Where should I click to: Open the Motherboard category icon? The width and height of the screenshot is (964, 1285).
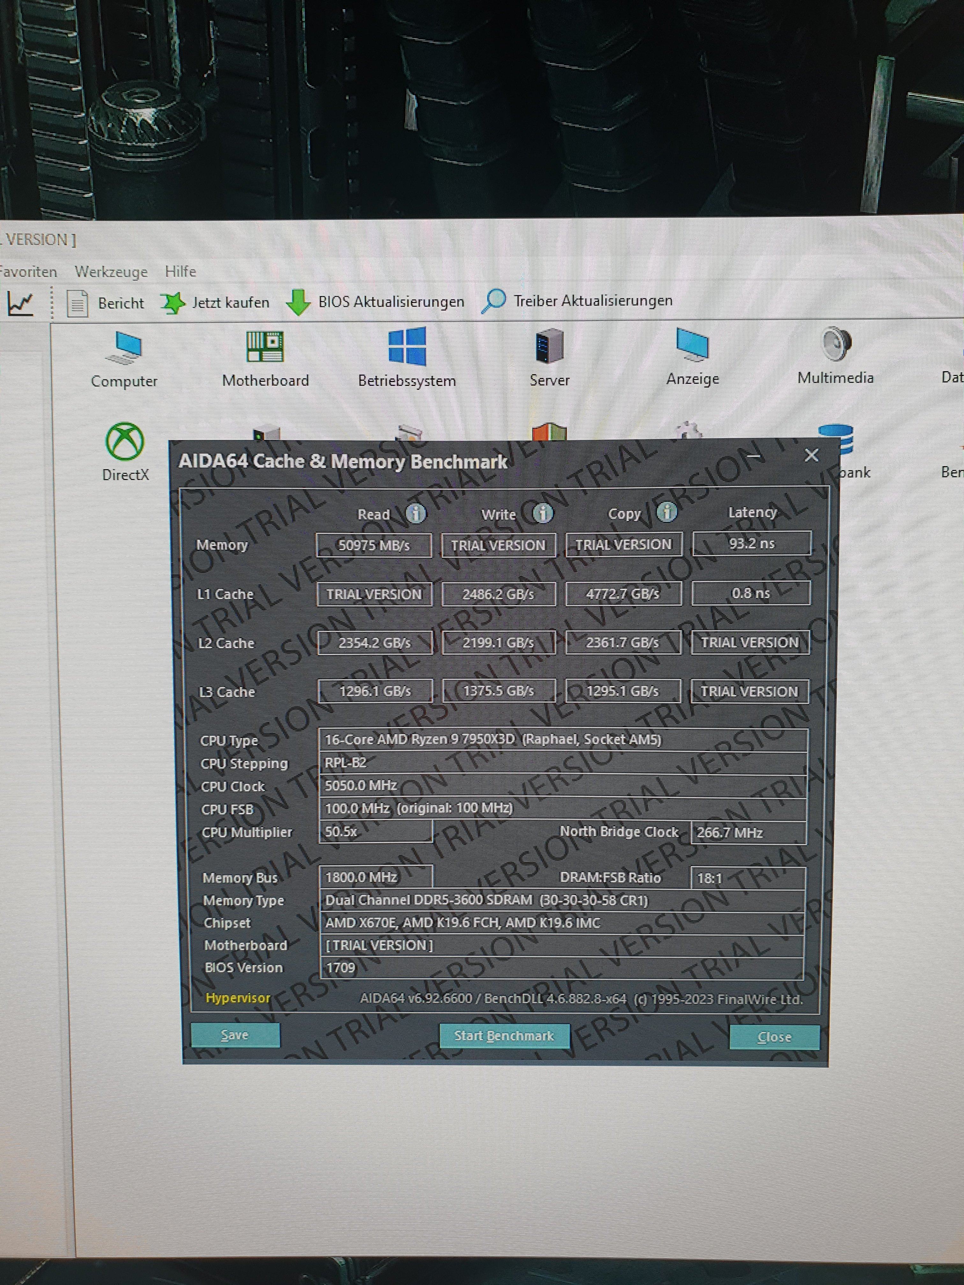click(x=265, y=347)
